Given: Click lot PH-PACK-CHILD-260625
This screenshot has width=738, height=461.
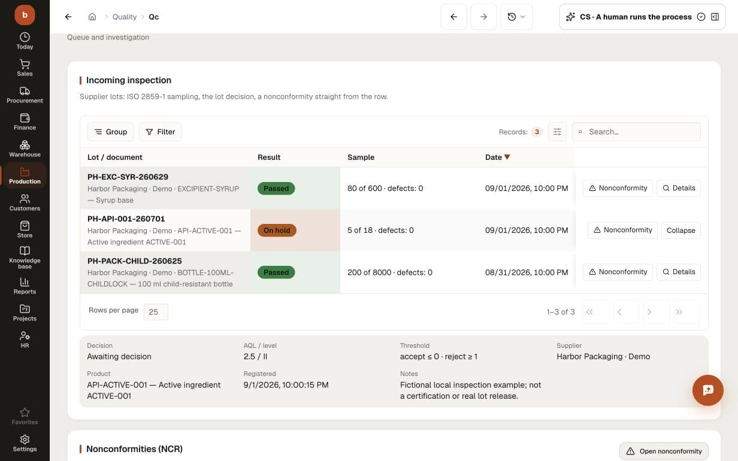Looking at the screenshot, I should [134, 261].
